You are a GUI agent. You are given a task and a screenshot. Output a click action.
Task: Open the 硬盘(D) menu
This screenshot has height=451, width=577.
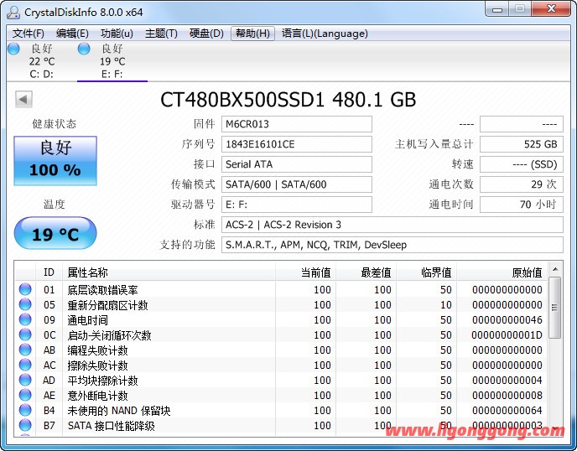(x=206, y=34)
